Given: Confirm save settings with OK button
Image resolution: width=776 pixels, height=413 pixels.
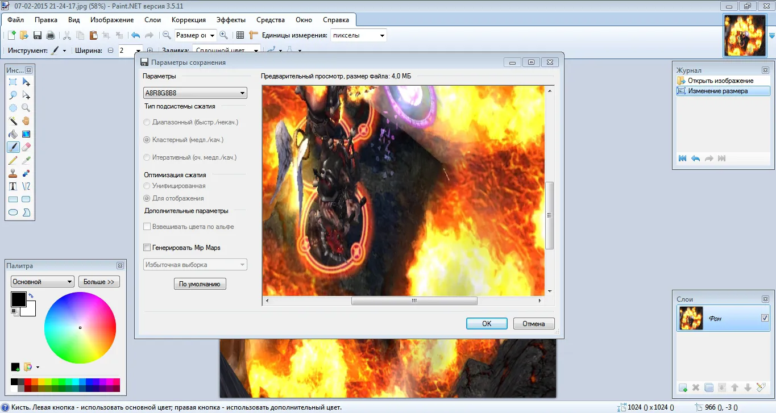Looking at the screenshot, I should (x=487, y=323).
